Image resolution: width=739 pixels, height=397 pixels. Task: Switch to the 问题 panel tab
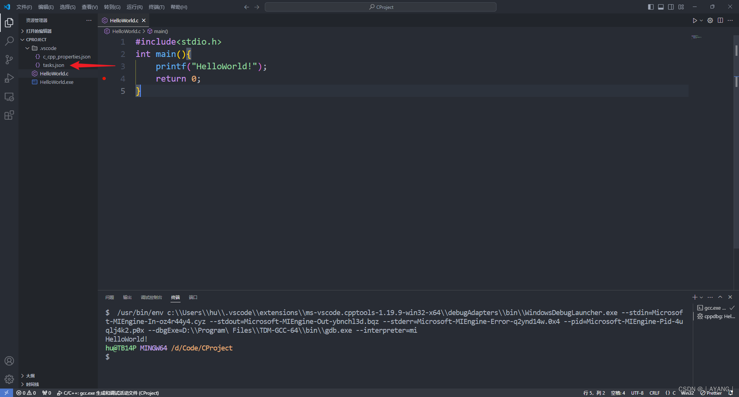110,297
